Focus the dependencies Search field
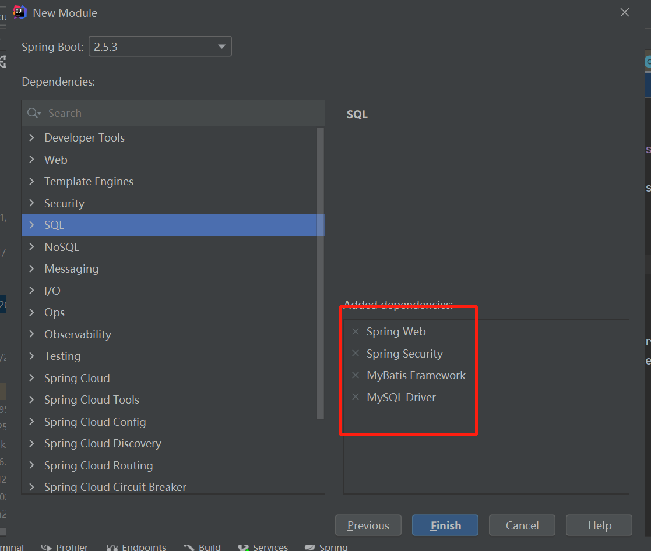651x551 pixels. (x=174, y=113)
